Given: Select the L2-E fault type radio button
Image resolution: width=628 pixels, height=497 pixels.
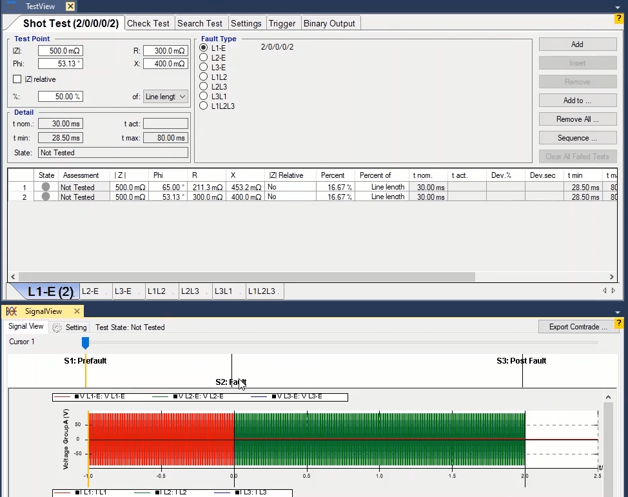Looking at the screenshot, I should (x=204, y=57).
